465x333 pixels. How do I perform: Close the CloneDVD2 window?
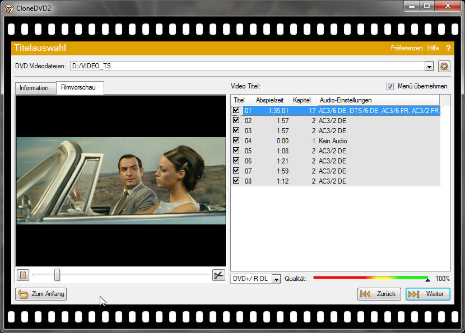[448, 6]
